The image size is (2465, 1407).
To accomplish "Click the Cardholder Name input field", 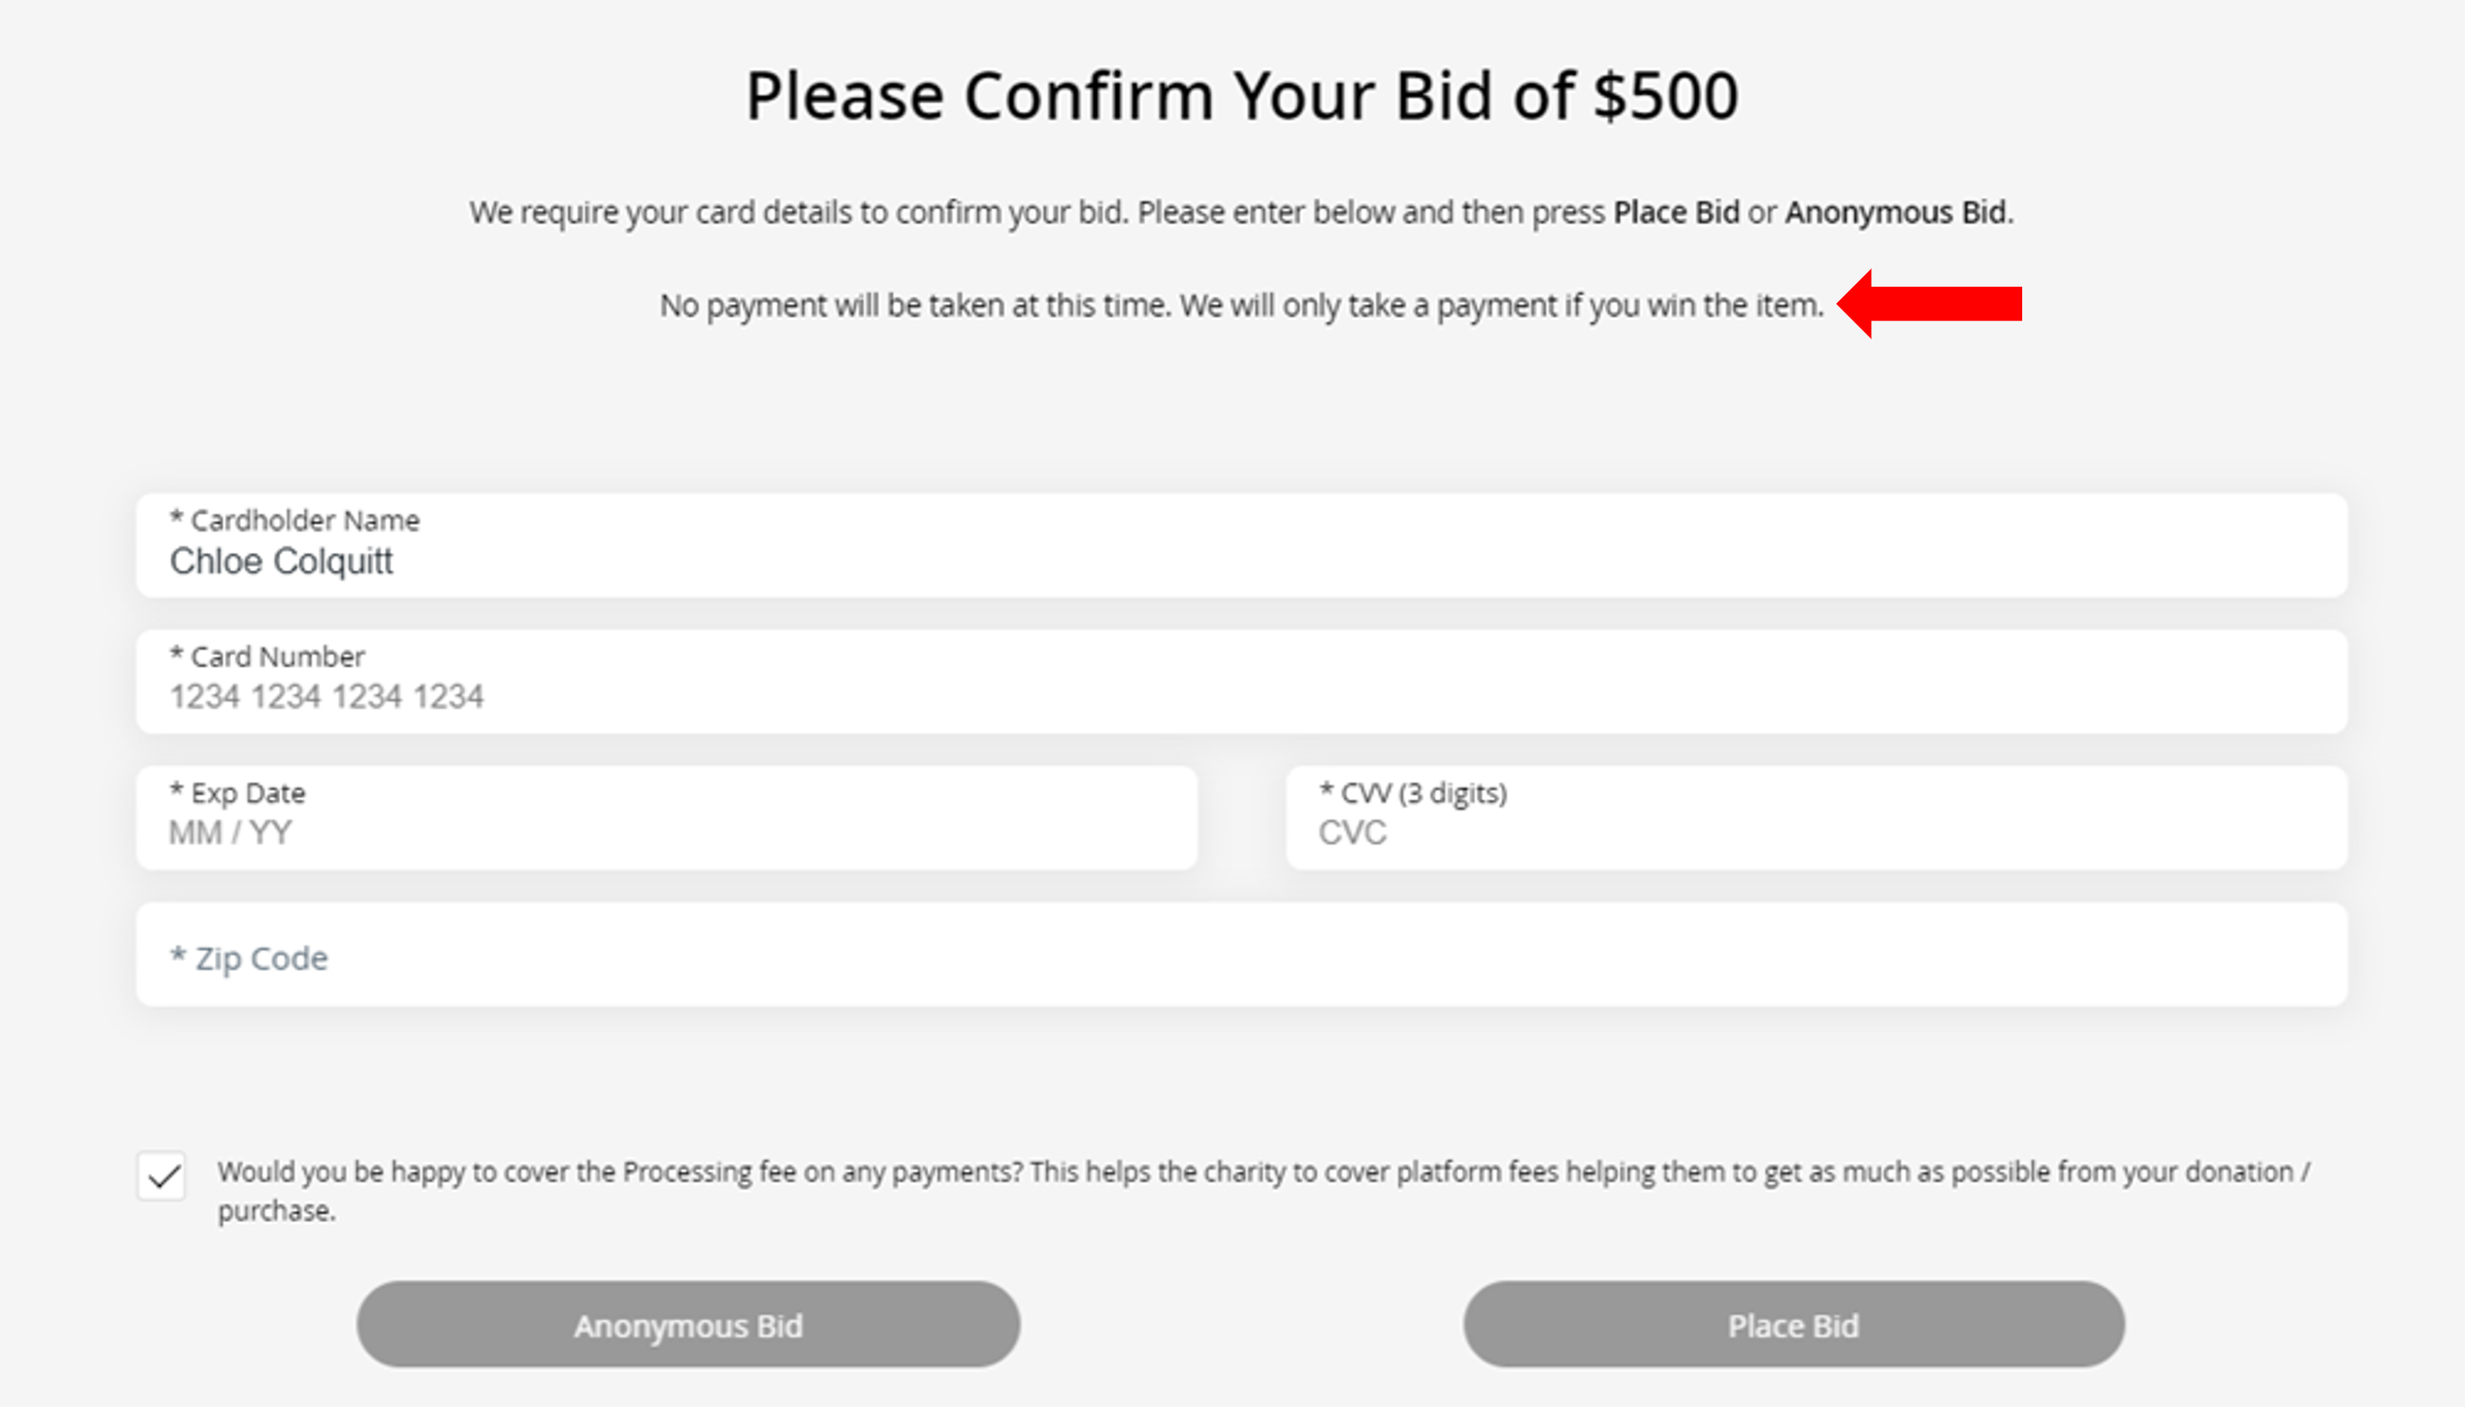I will pos(1241,562).
